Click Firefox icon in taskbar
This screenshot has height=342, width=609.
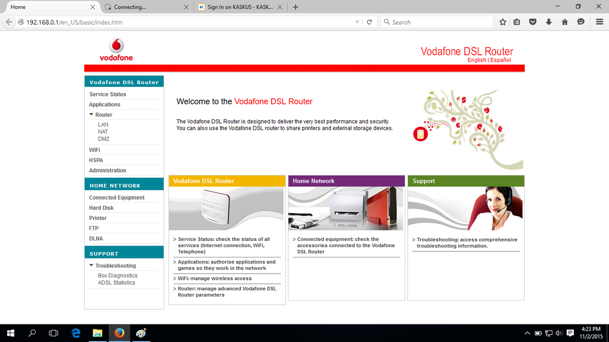pos(119,333)
